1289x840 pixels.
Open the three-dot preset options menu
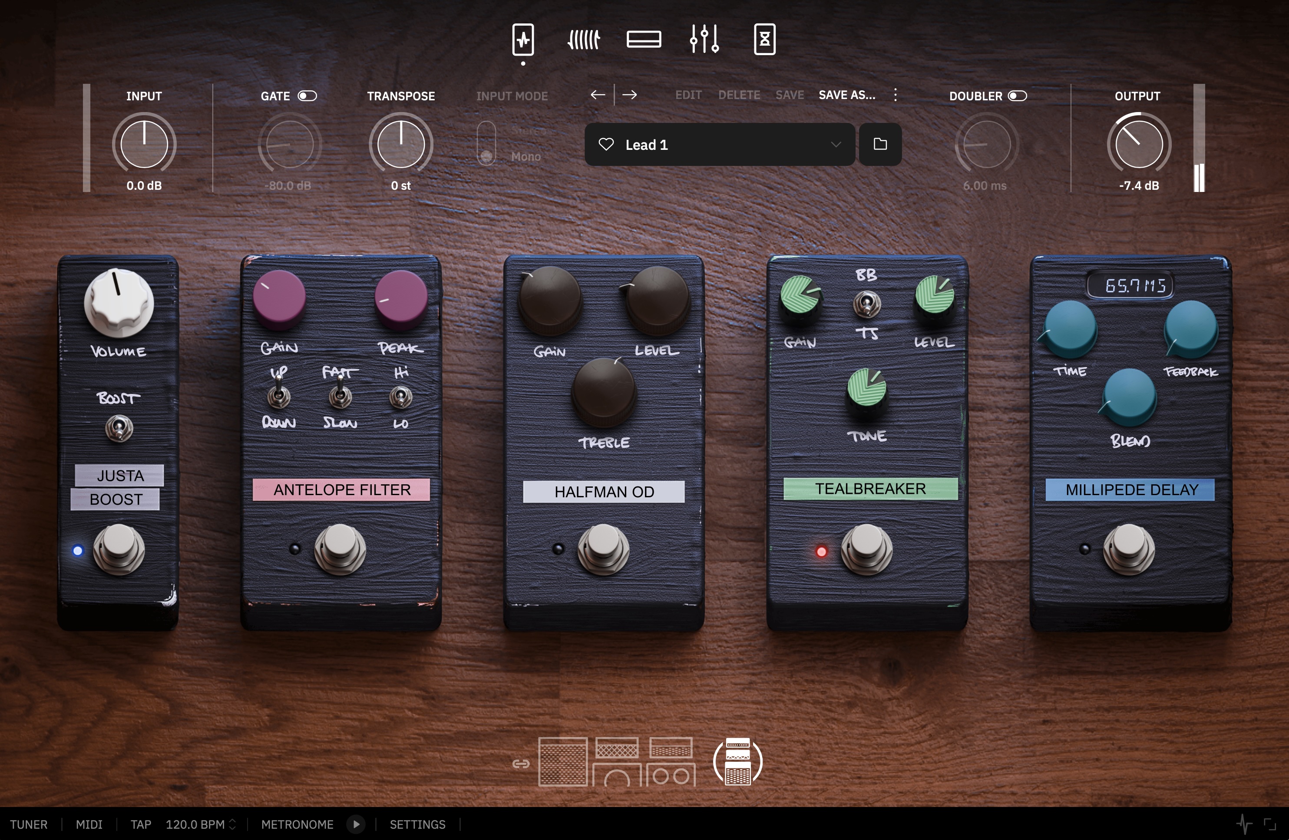pyautogui.click(x=895, y=95)
